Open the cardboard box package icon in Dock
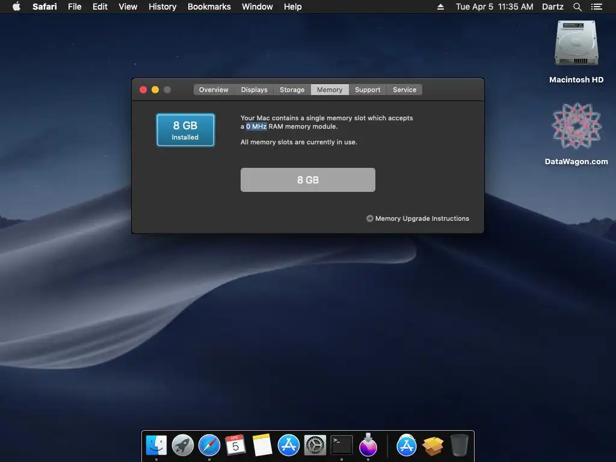Viewport: 616px width, 462px height. 433,446
